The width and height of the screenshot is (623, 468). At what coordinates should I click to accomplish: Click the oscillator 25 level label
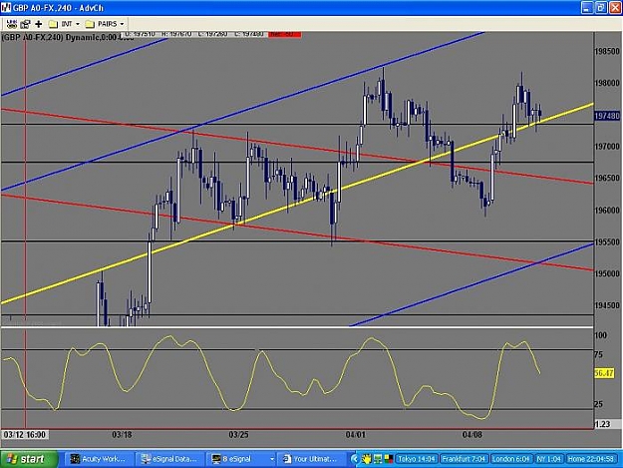[x=598, y=404]
